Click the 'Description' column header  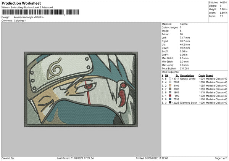pos(187,76)
